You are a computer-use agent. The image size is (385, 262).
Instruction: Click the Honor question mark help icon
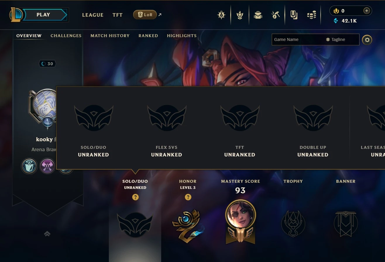pyautogui.click(x=188, y=197)
